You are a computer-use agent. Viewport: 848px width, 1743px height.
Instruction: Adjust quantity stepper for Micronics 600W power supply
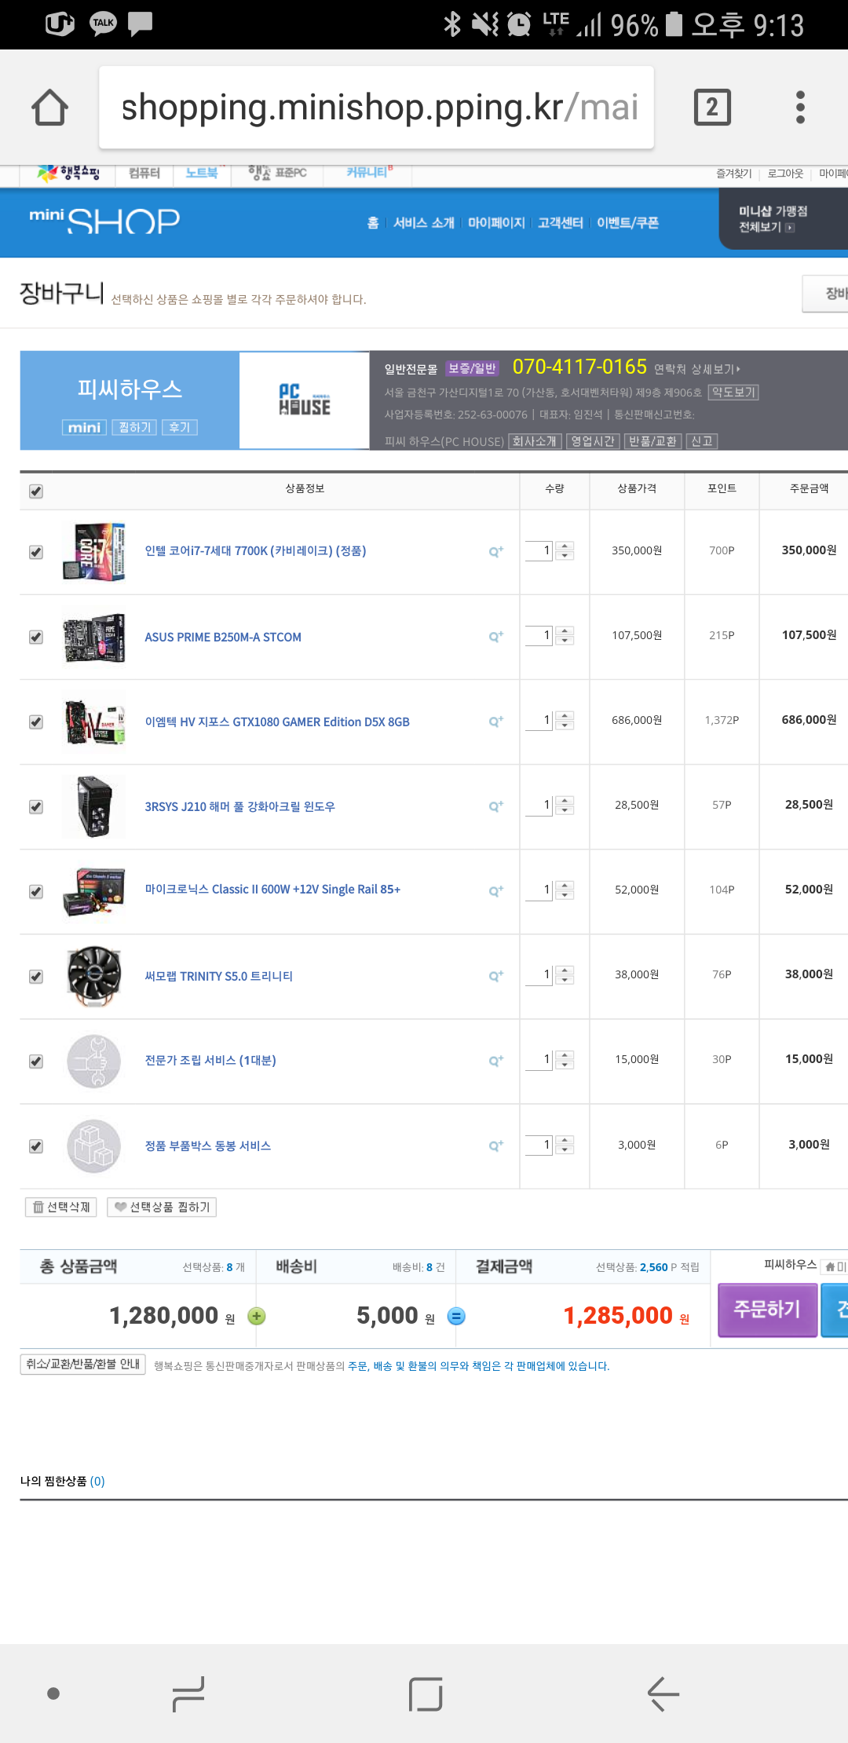click(565, 890)
